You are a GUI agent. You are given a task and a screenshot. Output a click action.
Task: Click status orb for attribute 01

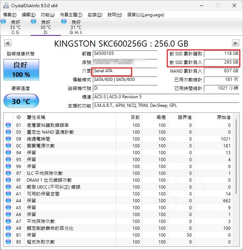[x=8, y=125]
